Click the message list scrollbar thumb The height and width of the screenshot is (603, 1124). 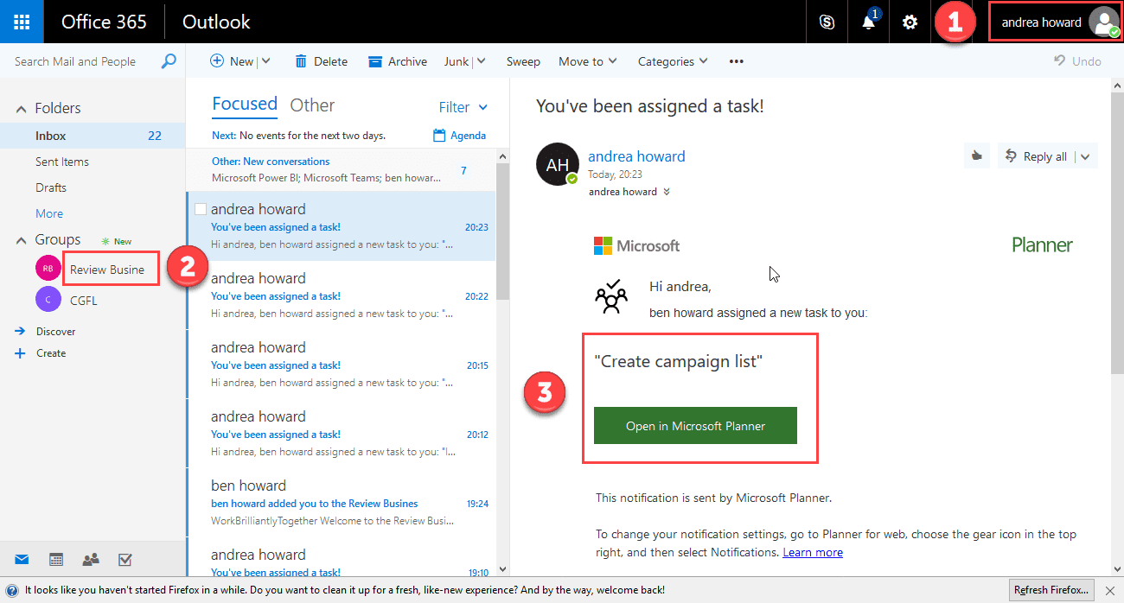502,230
